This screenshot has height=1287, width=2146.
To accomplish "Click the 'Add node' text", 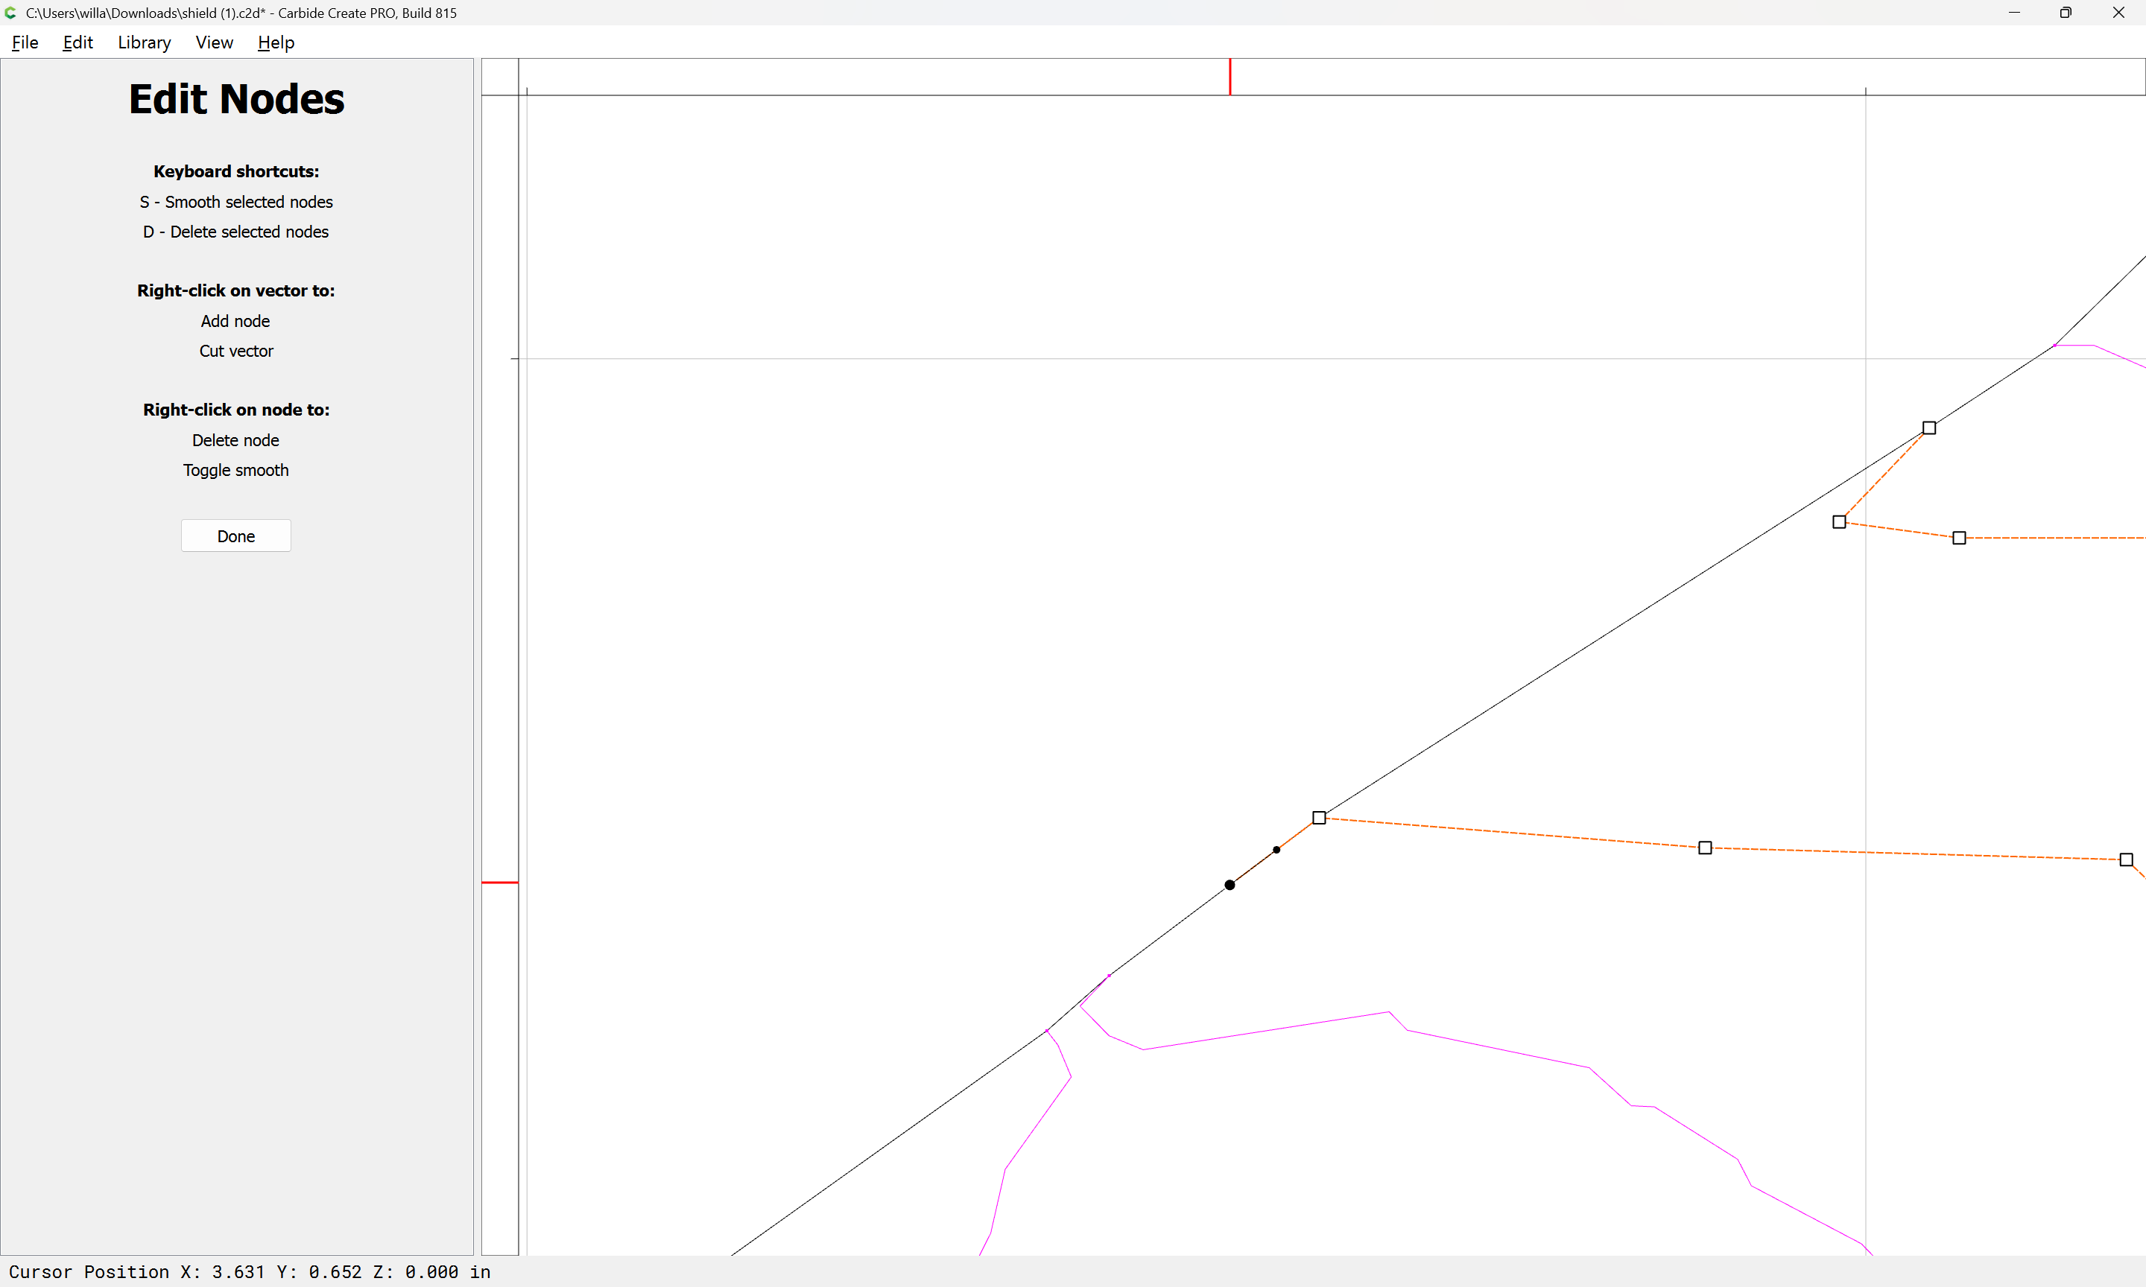I will pos(236,321).
